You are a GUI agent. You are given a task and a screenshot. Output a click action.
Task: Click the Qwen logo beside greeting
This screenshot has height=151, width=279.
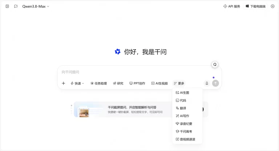click(118, 52)
